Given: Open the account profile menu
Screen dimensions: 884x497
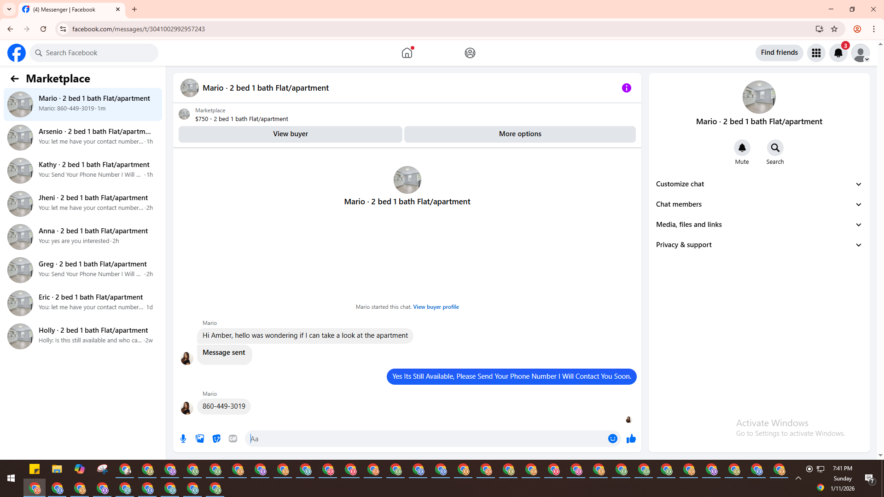Looking at the screenshot, I should [x=861, y=53].
